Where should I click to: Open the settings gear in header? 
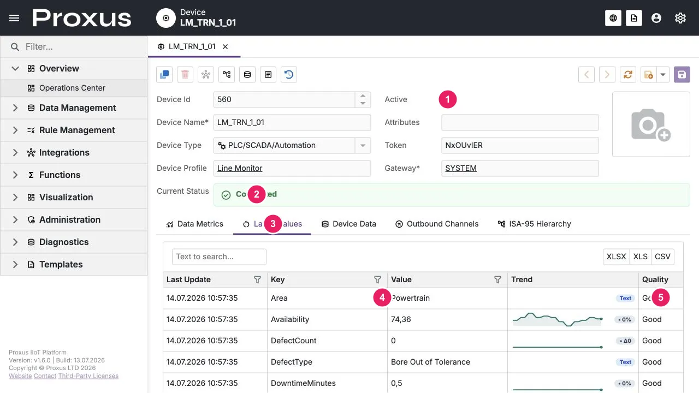680,18
